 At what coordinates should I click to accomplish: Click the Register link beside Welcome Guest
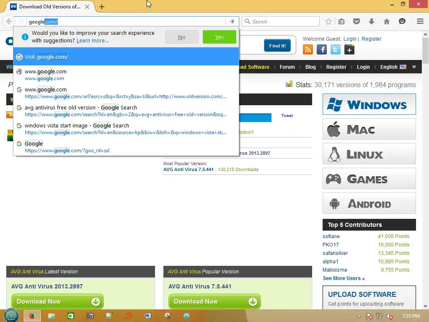coord(371,39)
